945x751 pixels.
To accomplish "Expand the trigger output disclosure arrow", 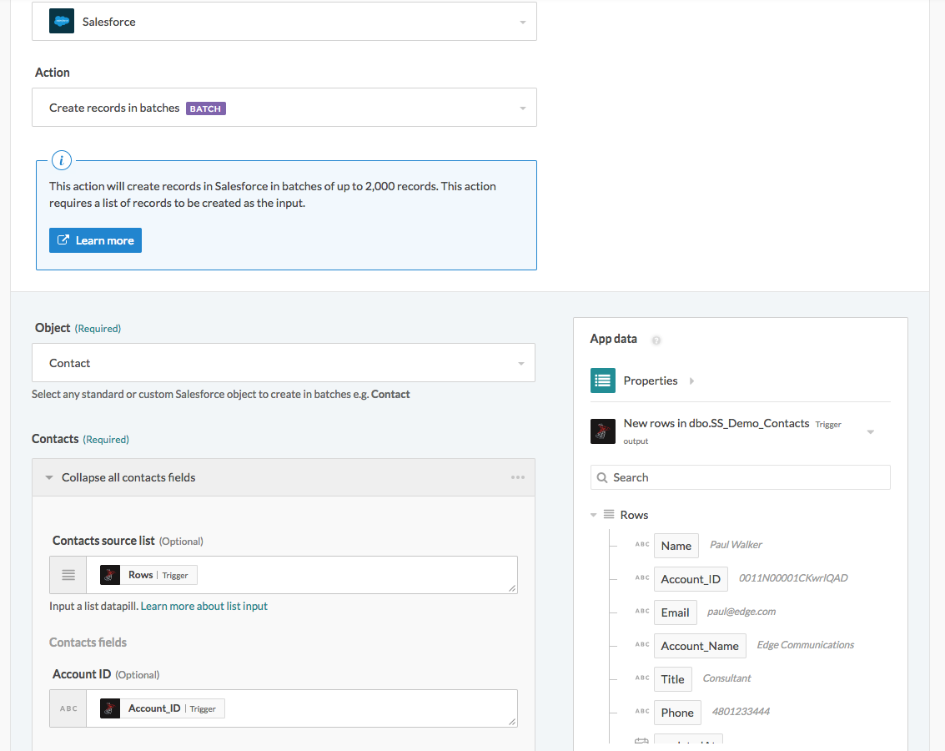I will pos(870,431).
